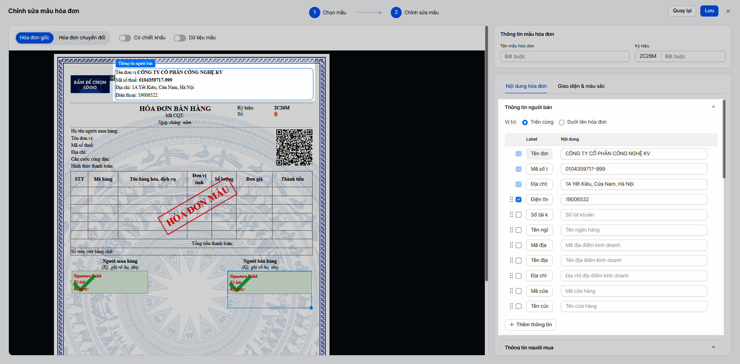Click Số tài khoản content field
Viewport: 740px width, 364px height.
click(634, 215)
